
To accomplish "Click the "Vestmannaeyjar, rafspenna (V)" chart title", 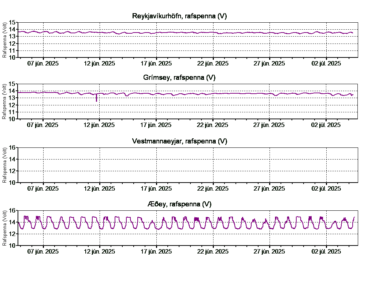I will pyautogui.click(x=179, y=141).
